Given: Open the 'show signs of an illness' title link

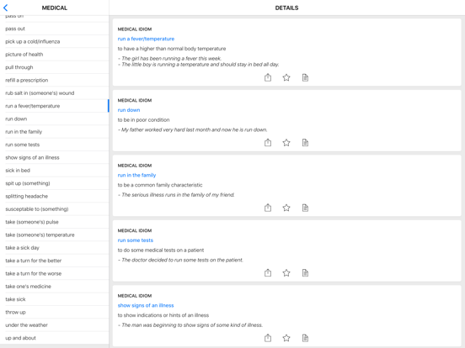Looking at the screenshot, I should [146, 305].
